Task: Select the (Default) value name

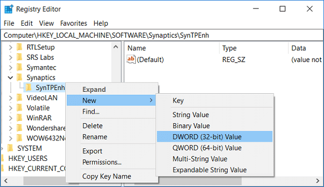Action: [150, 59]
